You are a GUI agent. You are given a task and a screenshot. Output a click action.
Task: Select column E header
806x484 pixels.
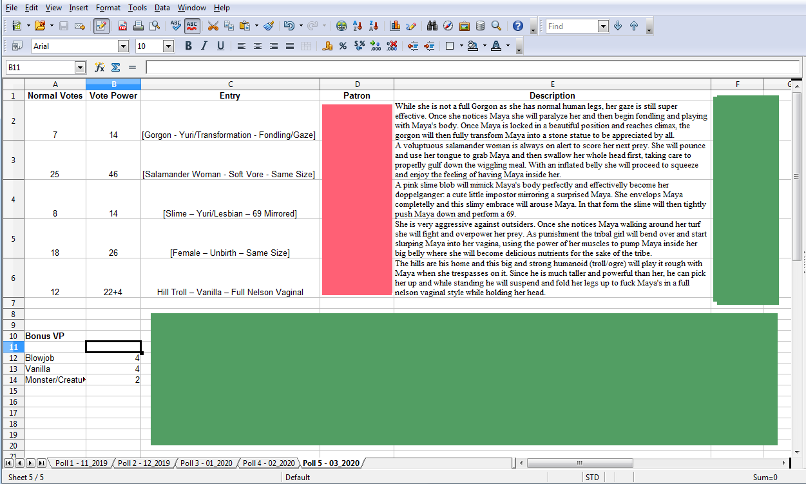[x=552, y=84]
